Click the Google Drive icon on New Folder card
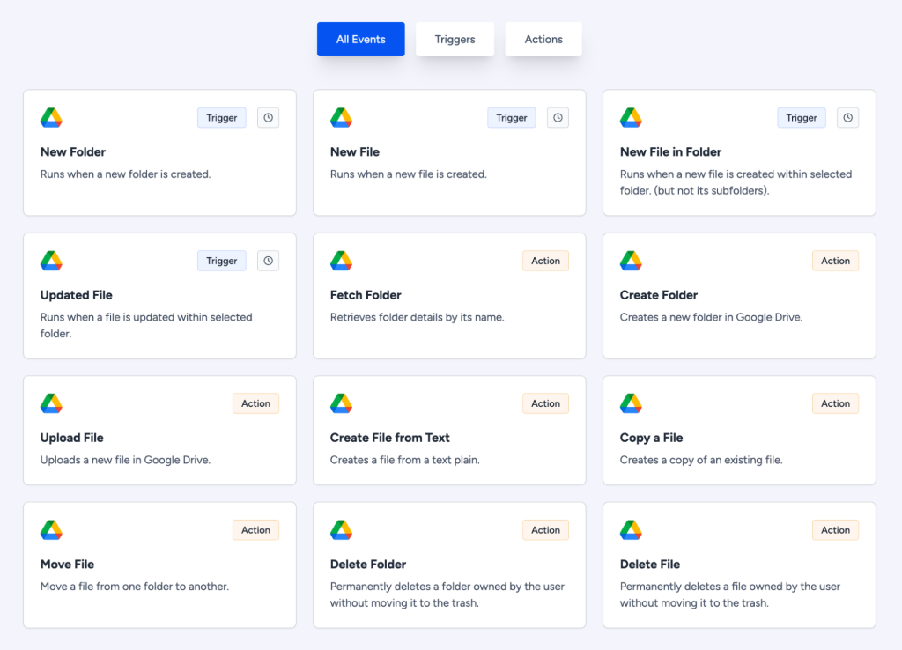 51,117
